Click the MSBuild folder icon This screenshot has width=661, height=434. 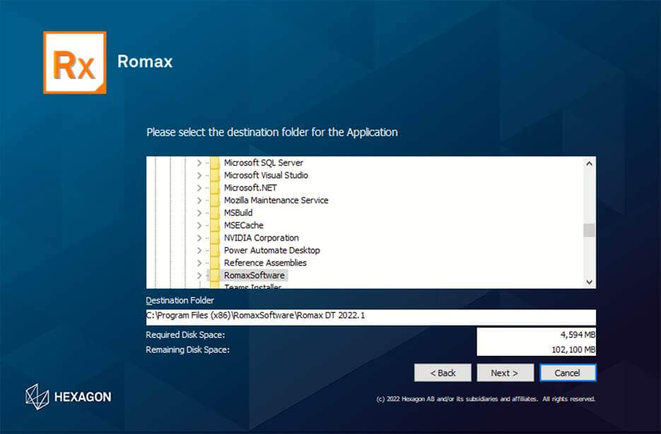215,213
